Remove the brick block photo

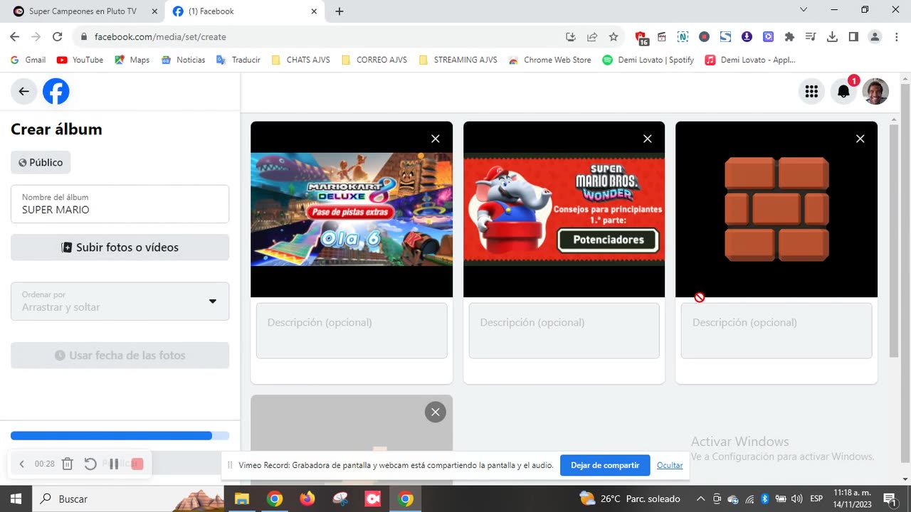pos(860,139)
